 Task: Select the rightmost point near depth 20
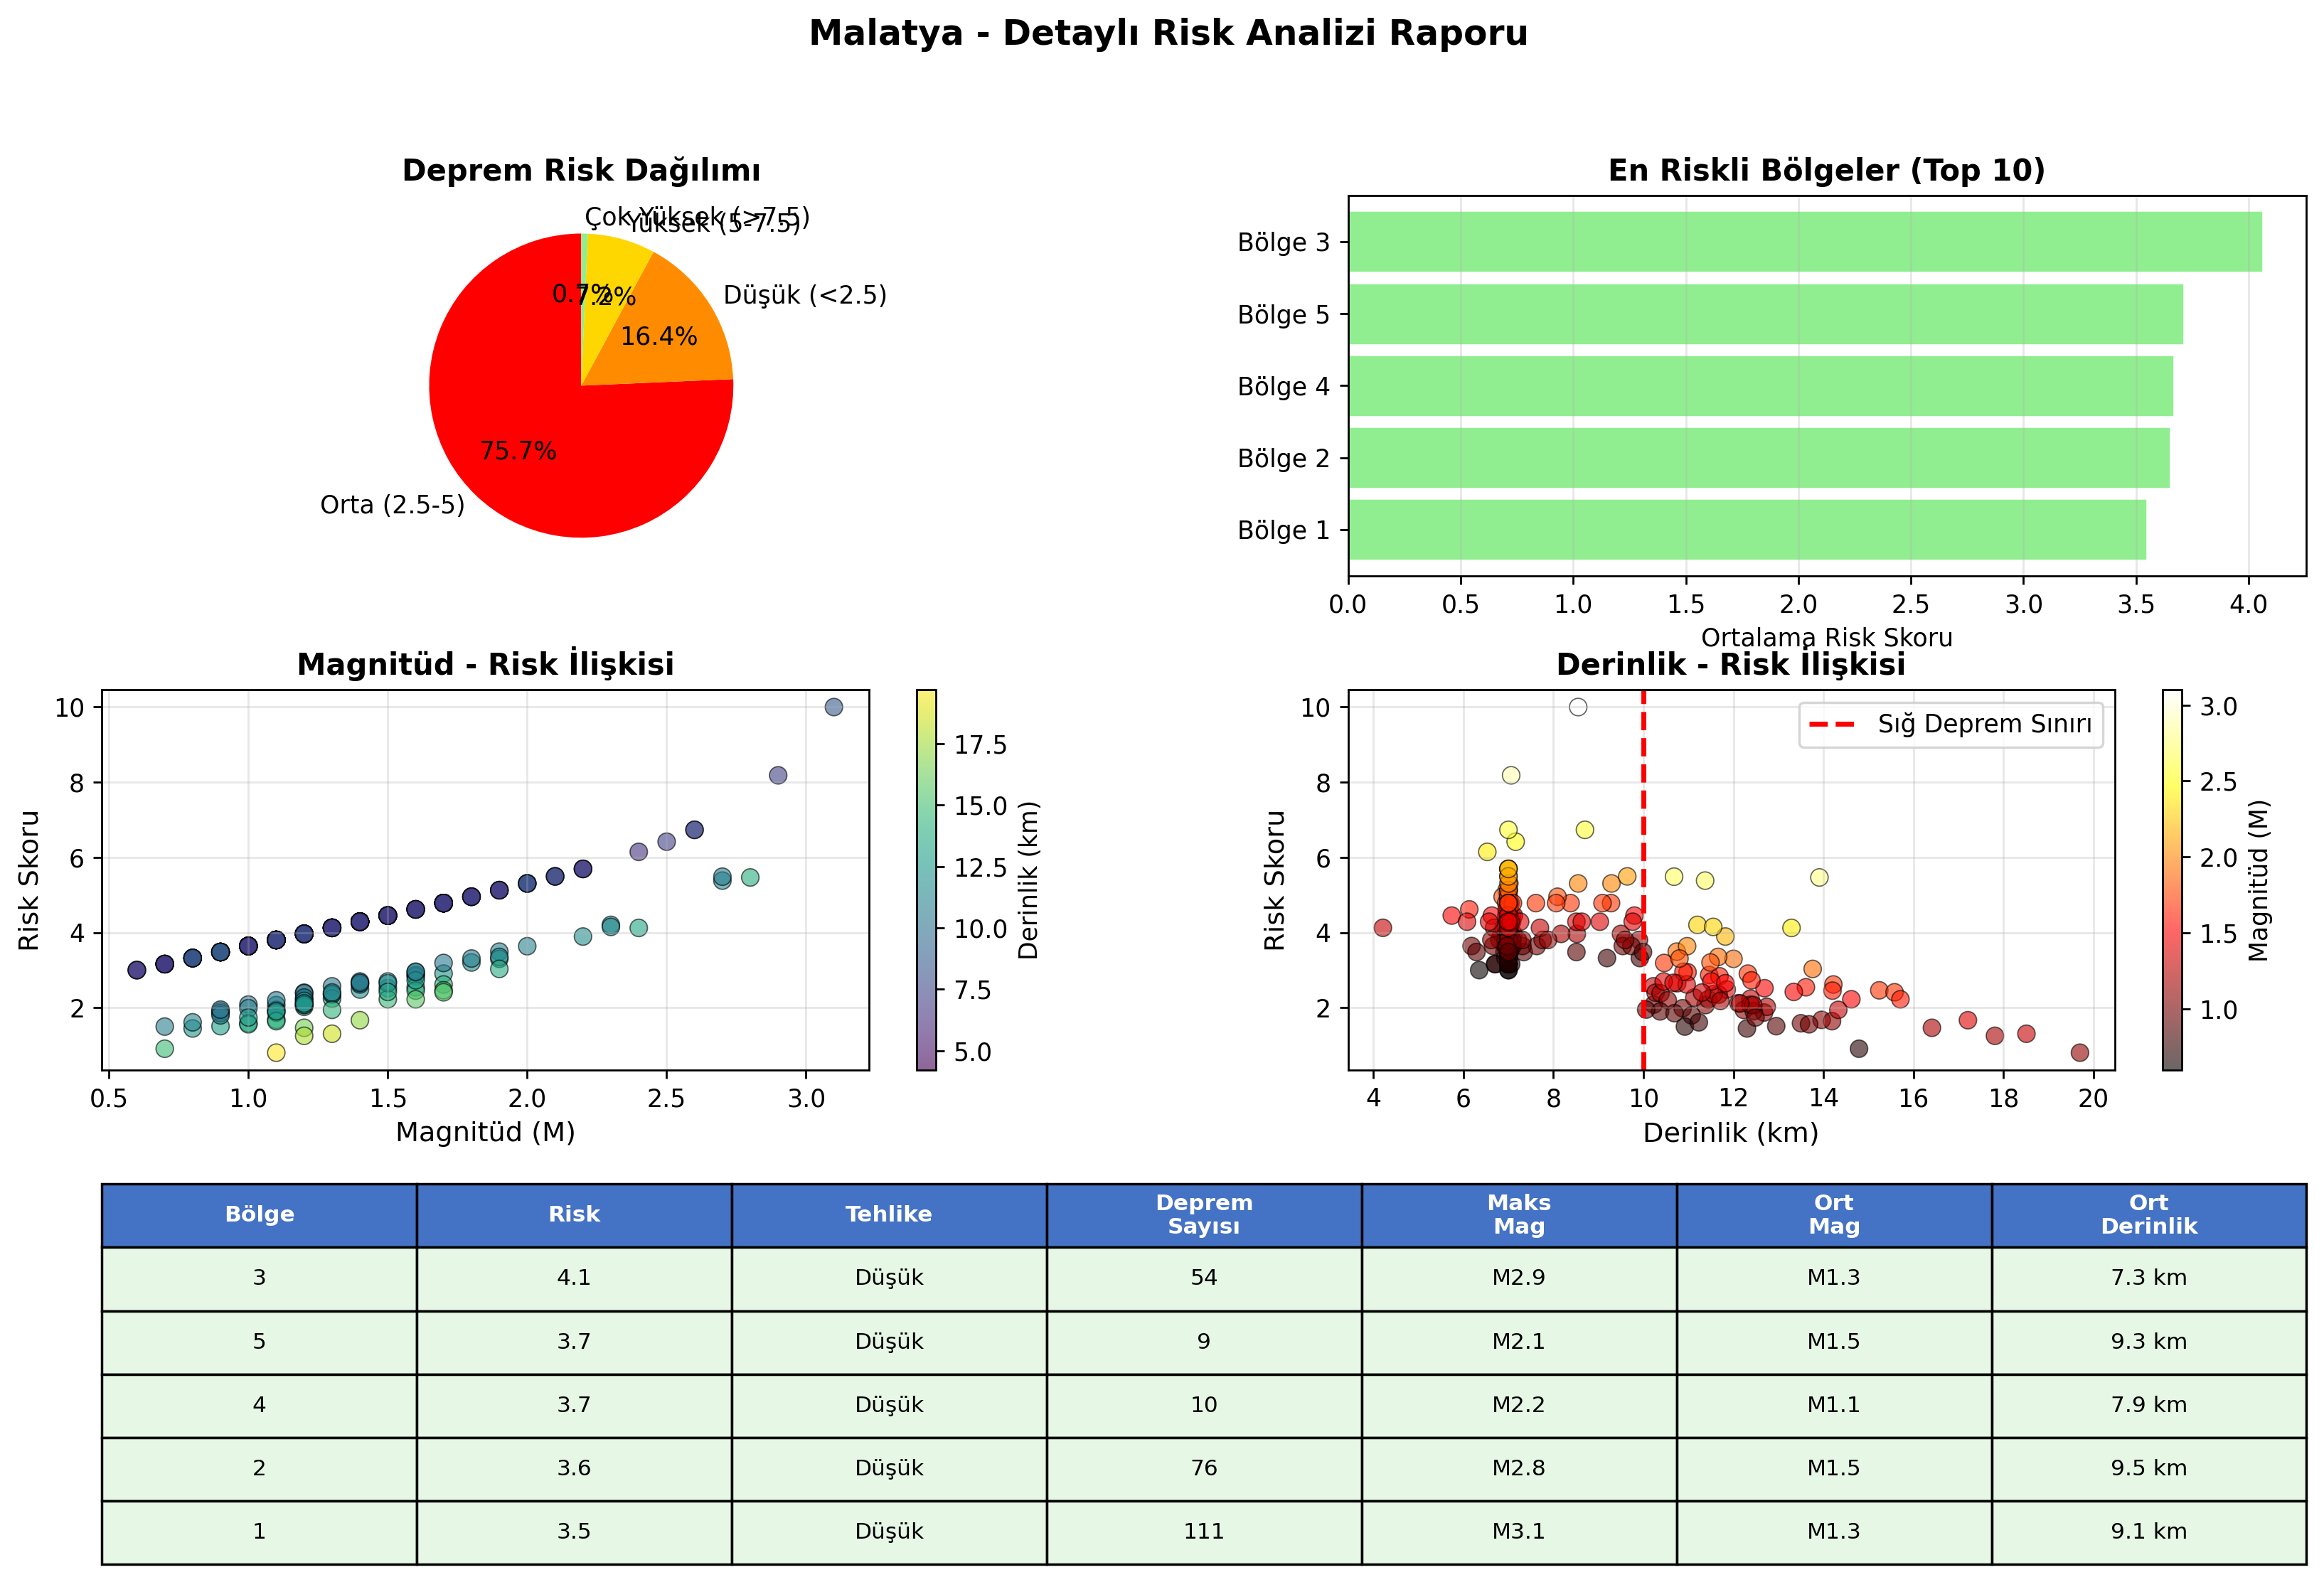click(x=2080, y=1052)
